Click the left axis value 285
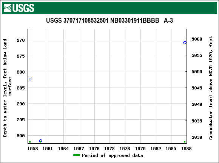Viewport: 219px width, 163px height. click(21, 88)
